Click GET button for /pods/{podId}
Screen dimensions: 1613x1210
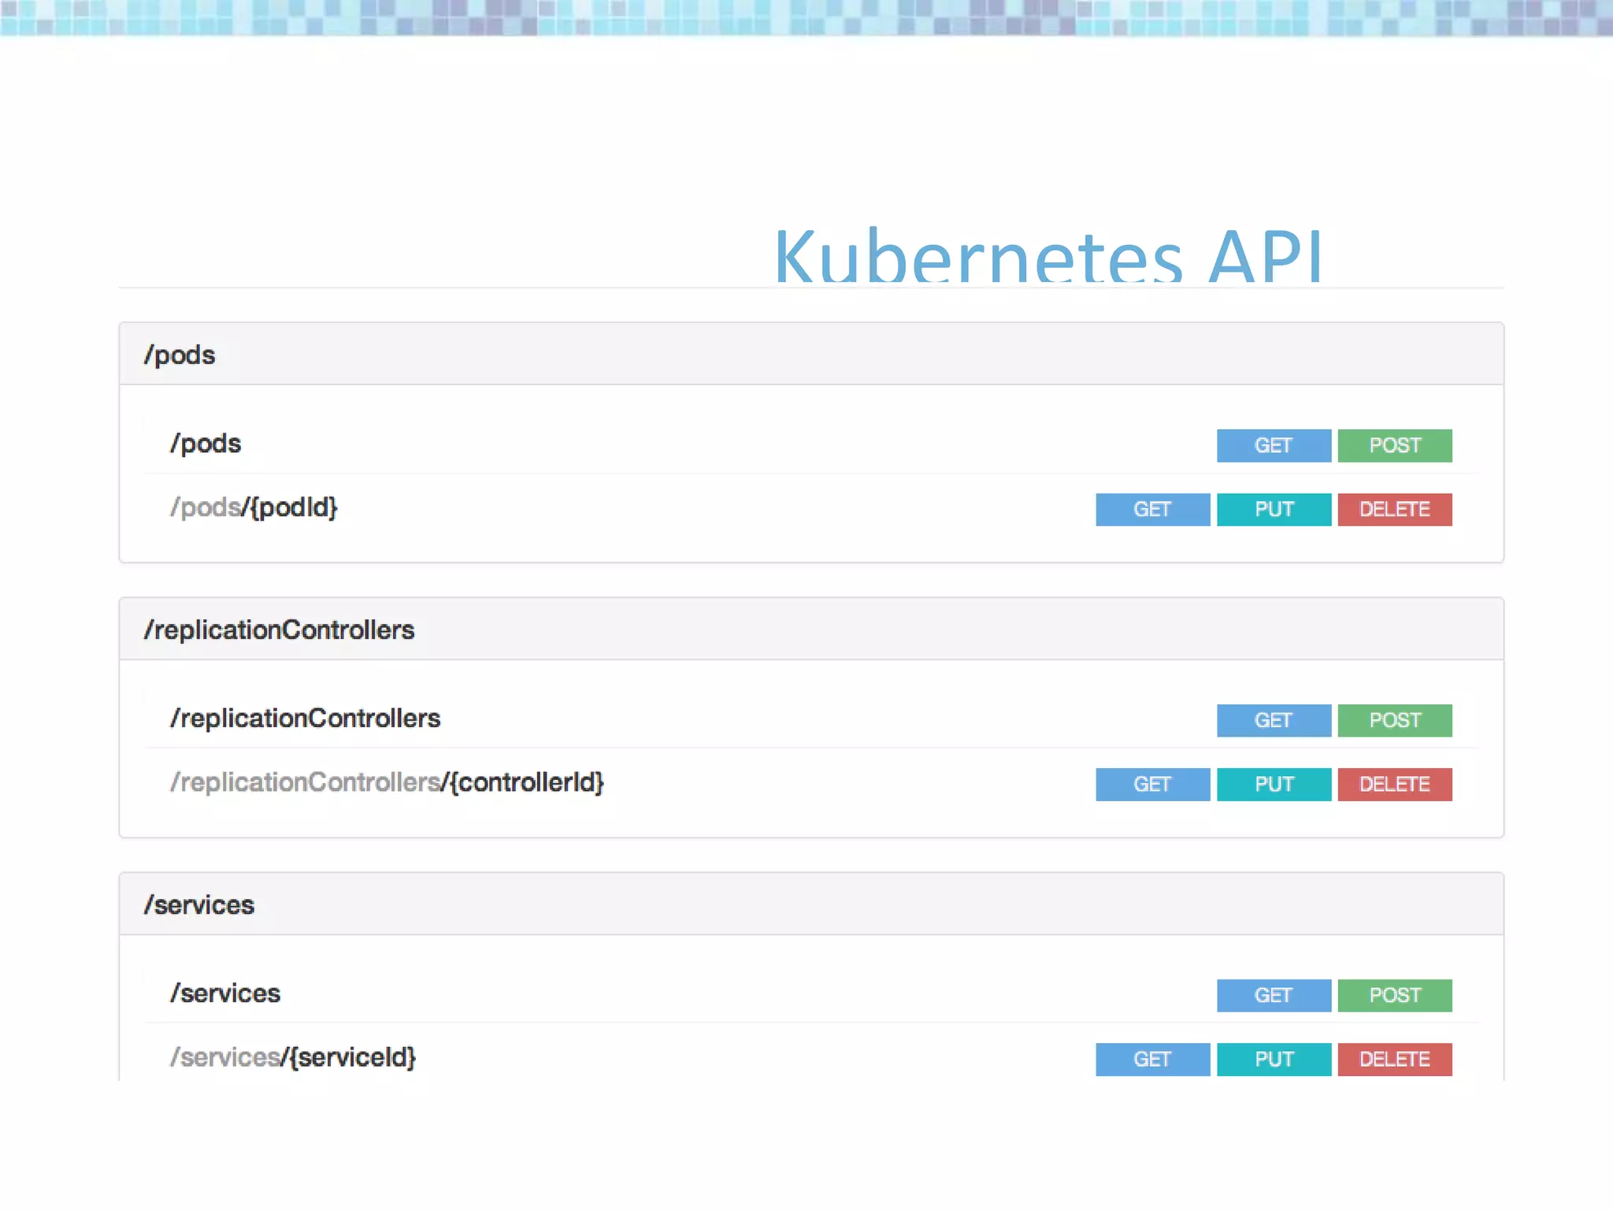coord(1153,509)
